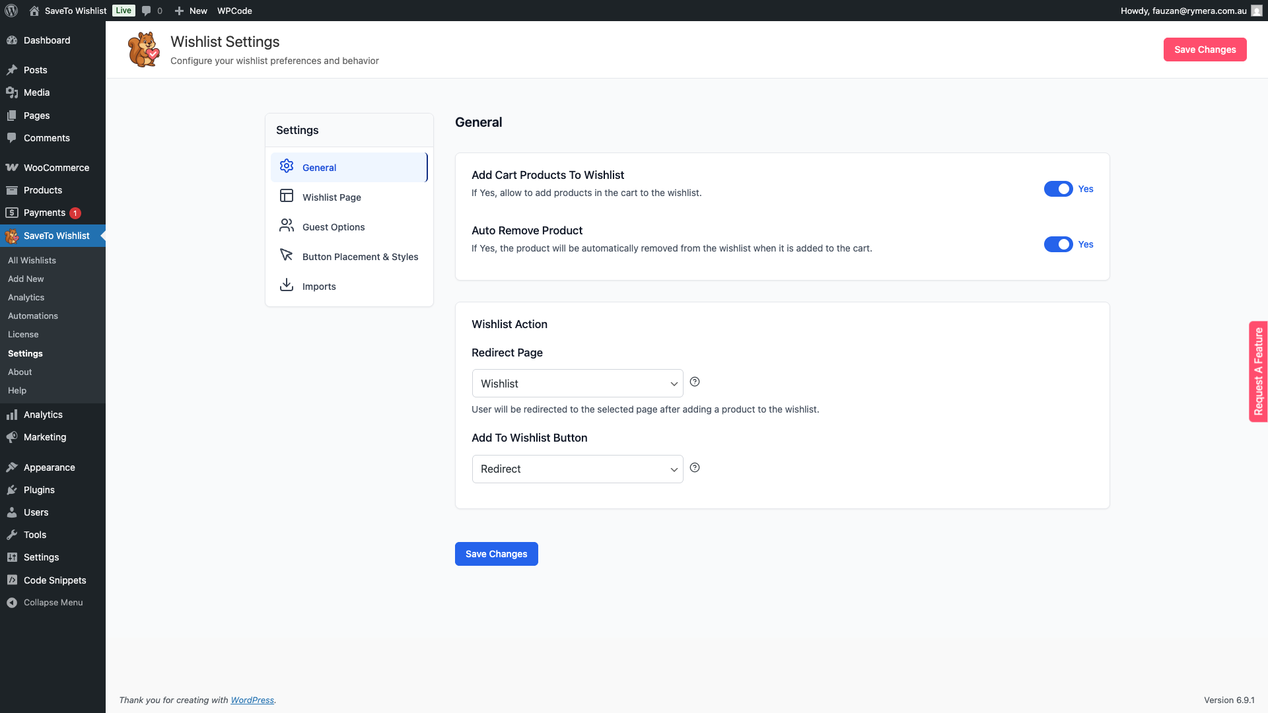Select the Imports download icon
1268x713 pixels.
[x=286, y=285]
